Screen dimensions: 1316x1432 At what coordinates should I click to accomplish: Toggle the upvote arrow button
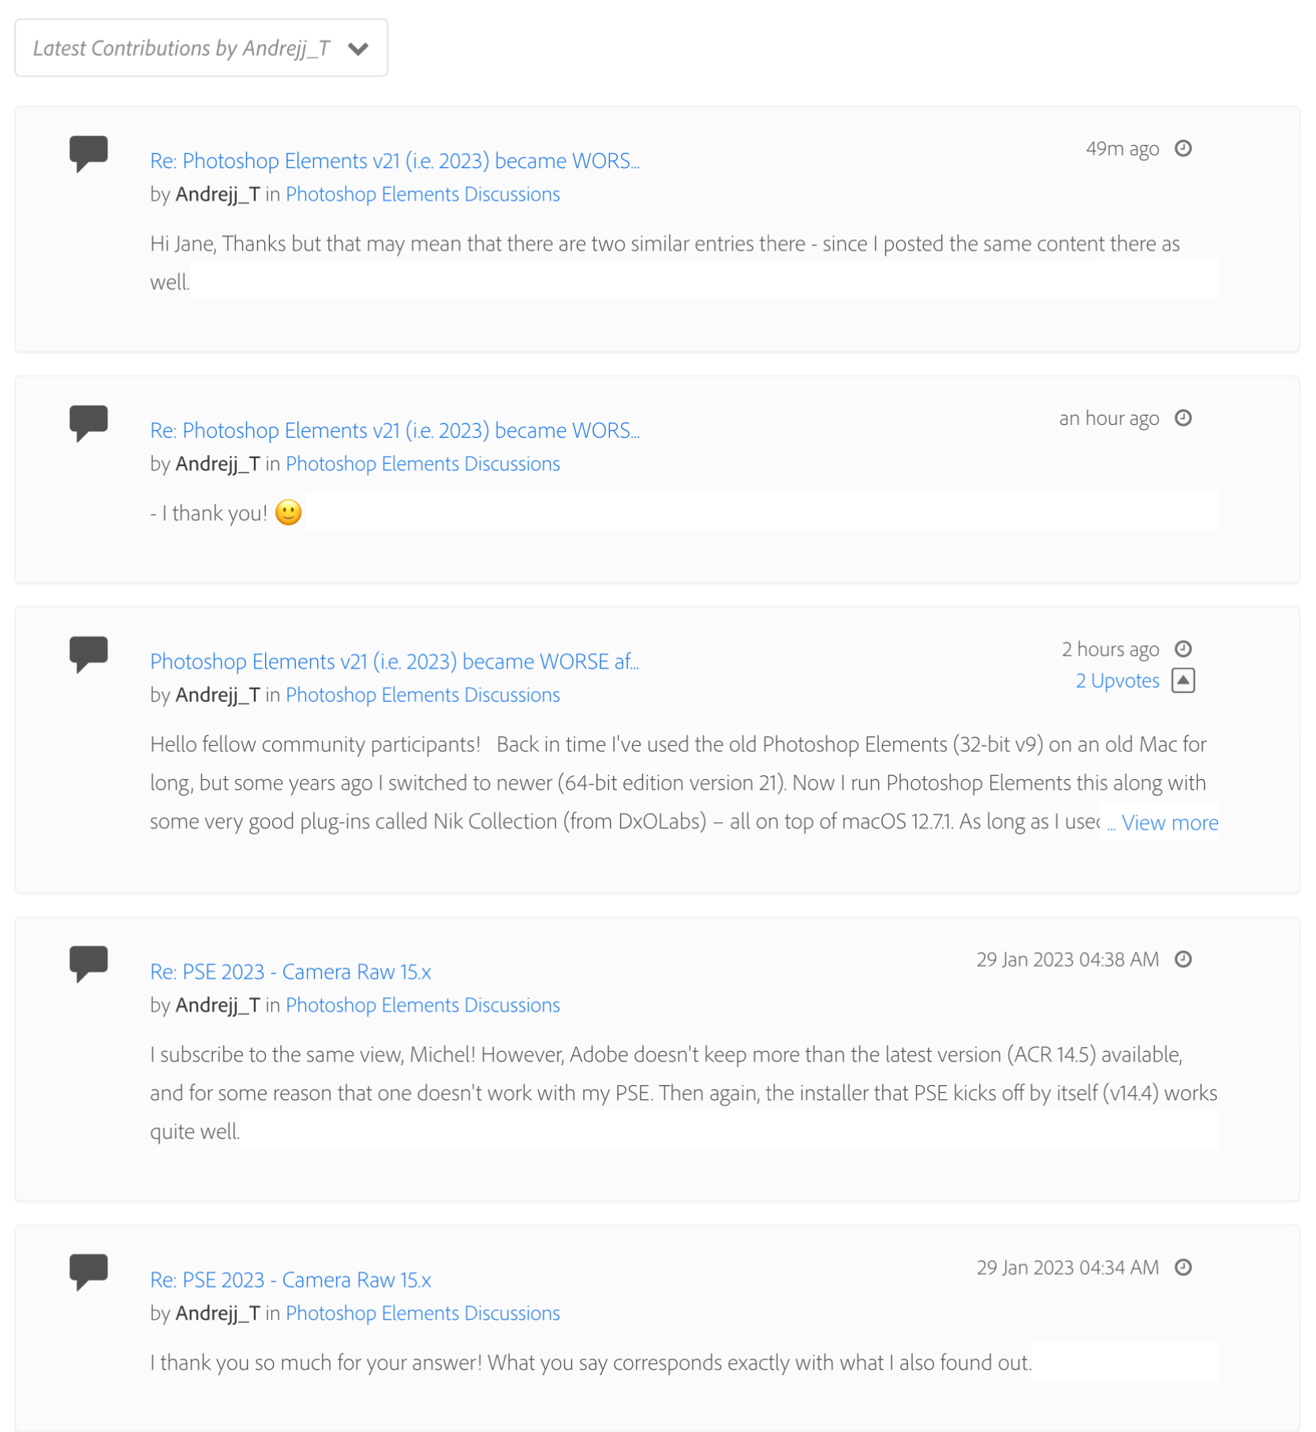[1183, 680]
